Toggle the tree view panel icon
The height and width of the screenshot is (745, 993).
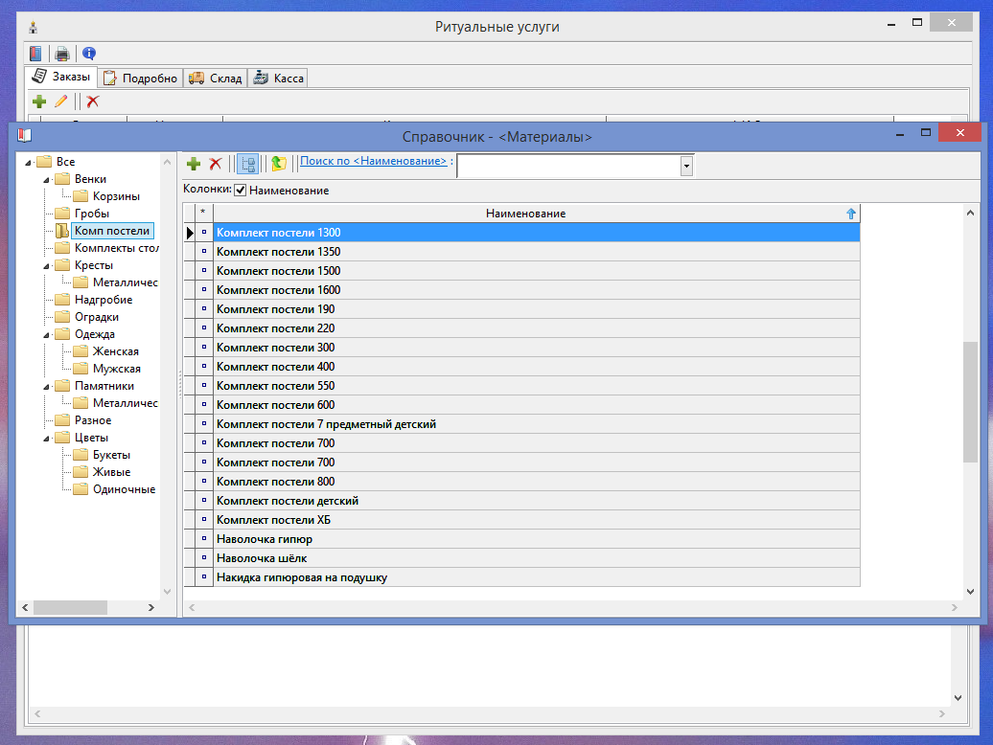tap(247, 164)
